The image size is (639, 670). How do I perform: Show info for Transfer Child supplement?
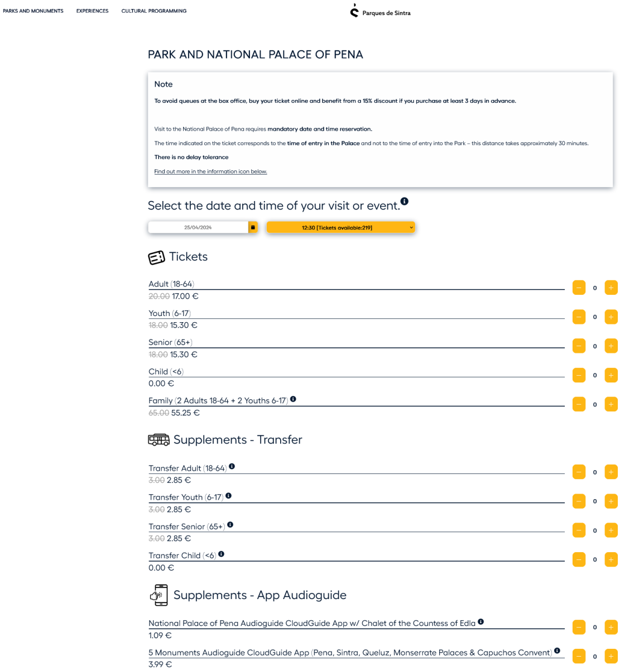tap(221, 554)
